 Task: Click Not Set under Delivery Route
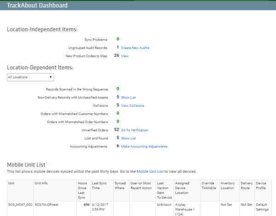(x=247, y=205)
